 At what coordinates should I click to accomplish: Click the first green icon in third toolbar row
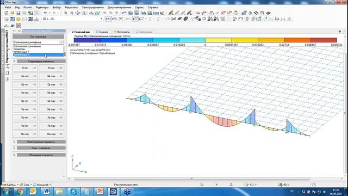point(6,26)
